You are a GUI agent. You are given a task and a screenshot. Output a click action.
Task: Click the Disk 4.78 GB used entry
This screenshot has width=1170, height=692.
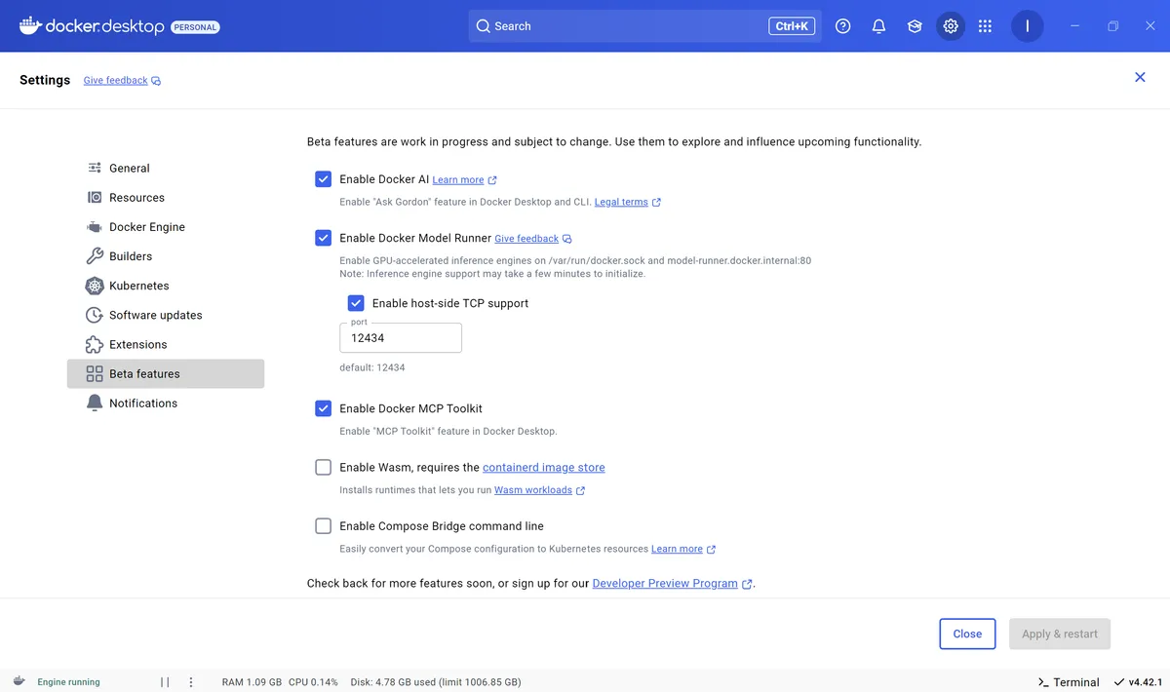point(435,682)
